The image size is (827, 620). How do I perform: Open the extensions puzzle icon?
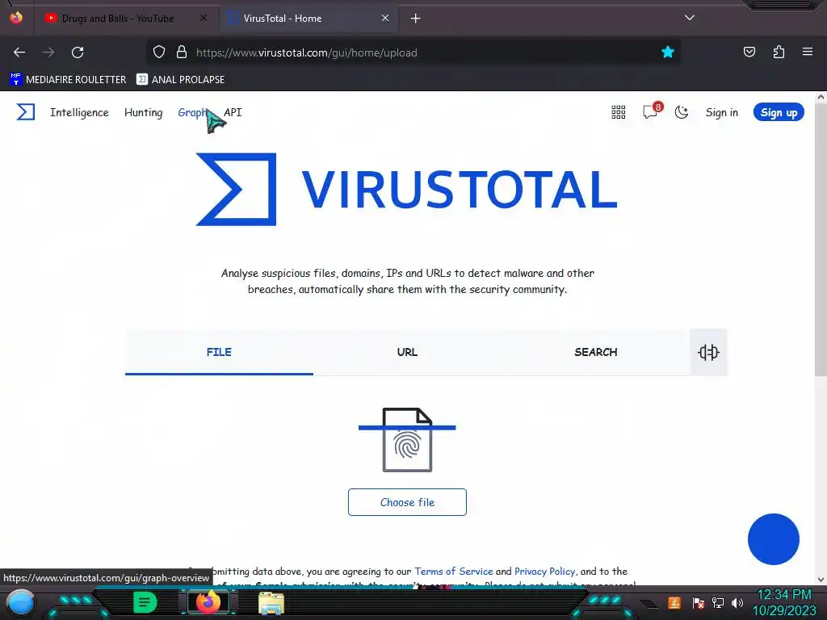779,52
